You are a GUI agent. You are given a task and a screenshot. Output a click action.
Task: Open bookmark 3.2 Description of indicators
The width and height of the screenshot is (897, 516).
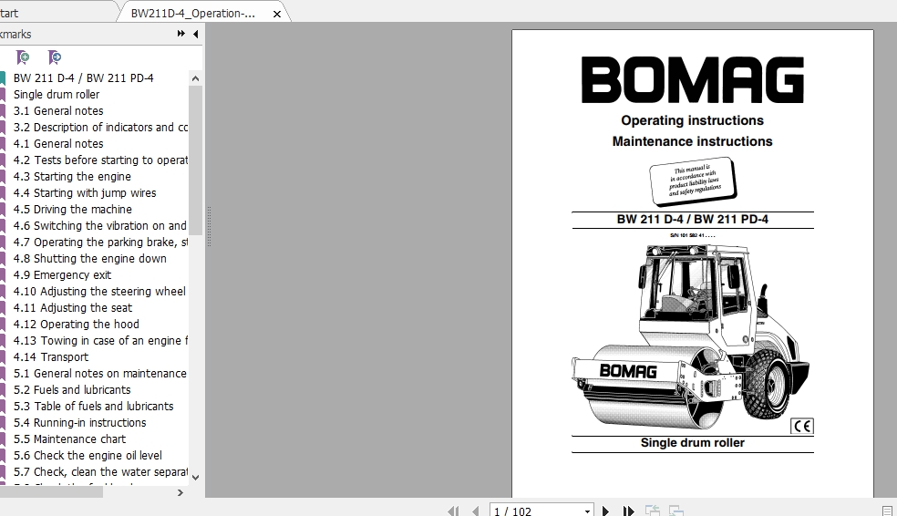tap(100, 127)
